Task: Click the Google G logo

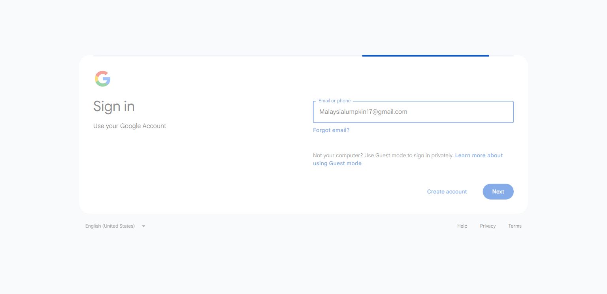Action: (103, 79)
